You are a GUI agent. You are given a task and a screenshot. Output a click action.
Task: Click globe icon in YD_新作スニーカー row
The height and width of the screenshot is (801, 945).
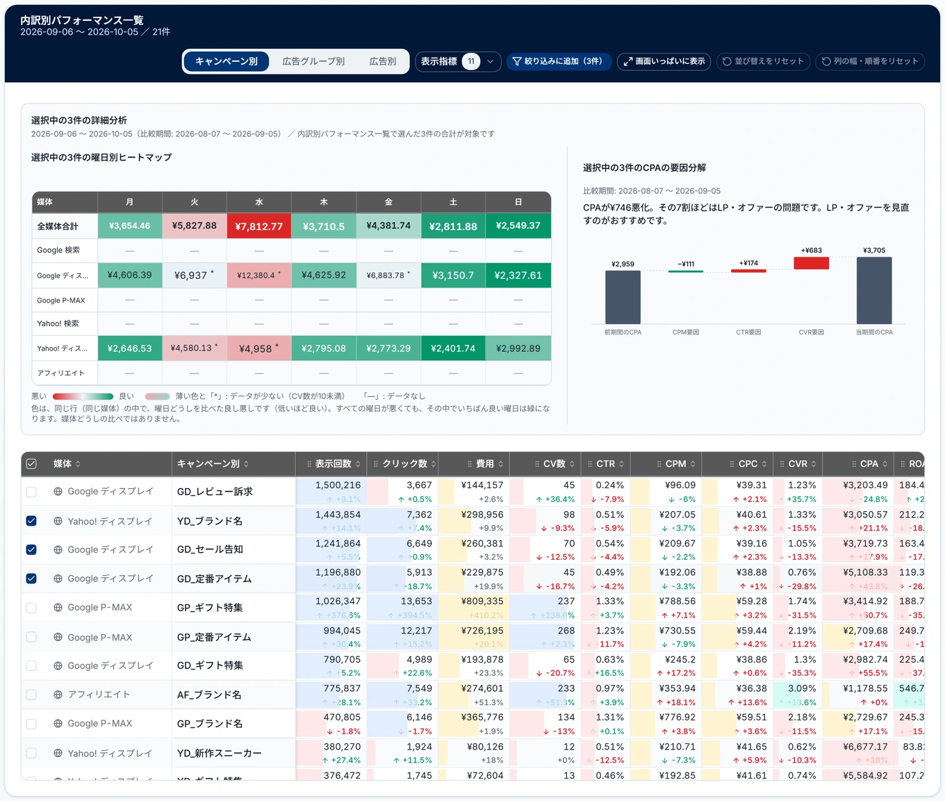click(58, 753)
